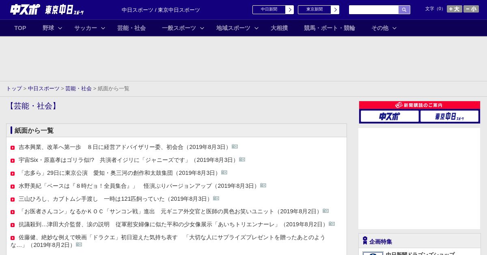Click camera icon after 抗議殺到 article
The image size is (487, 255).
332,224
